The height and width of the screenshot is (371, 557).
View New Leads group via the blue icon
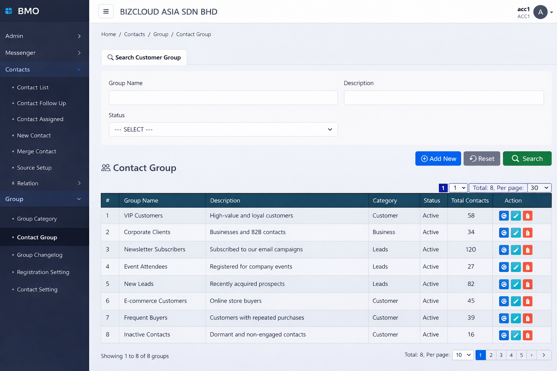(504, 284)
